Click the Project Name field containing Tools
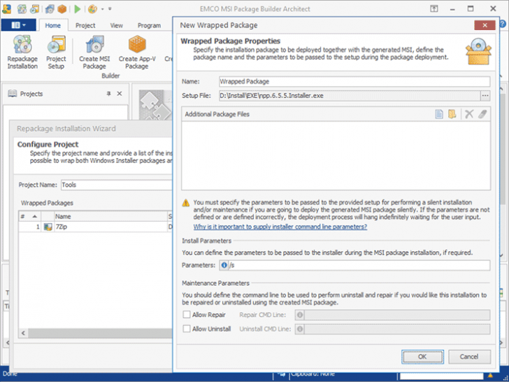 (117, 185)
